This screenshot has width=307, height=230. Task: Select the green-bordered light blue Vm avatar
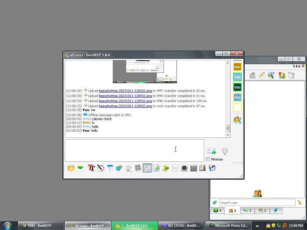click(237, 77)
